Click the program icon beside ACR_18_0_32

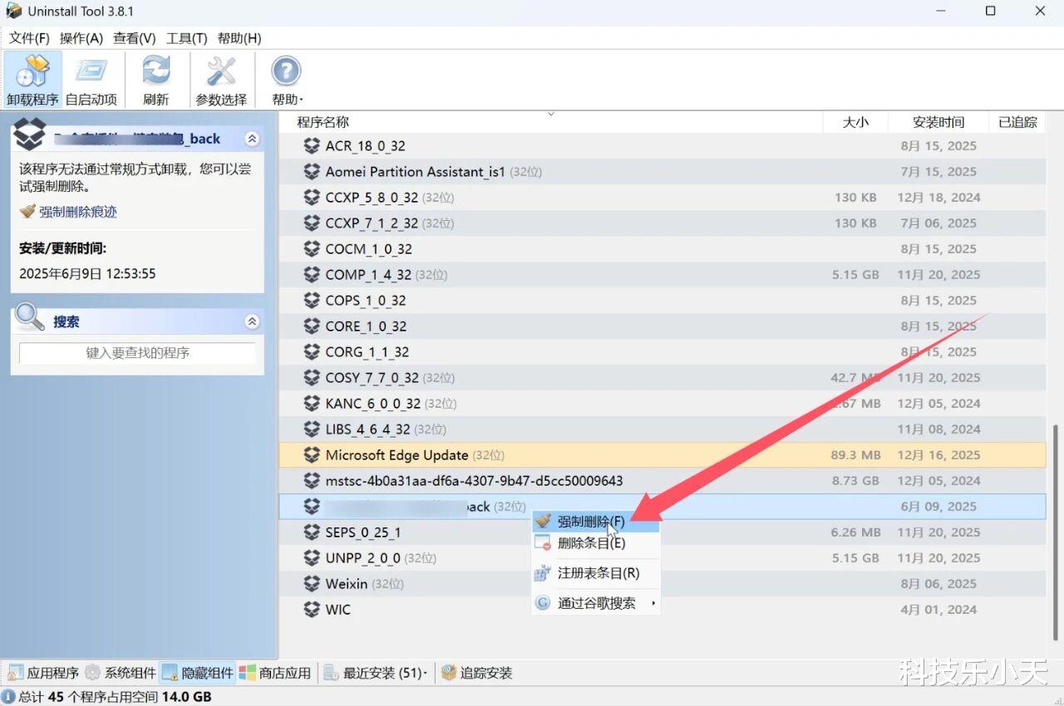click(312, 146)
